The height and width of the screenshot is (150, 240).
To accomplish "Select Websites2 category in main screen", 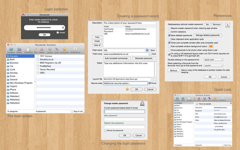I will point(20,100).
